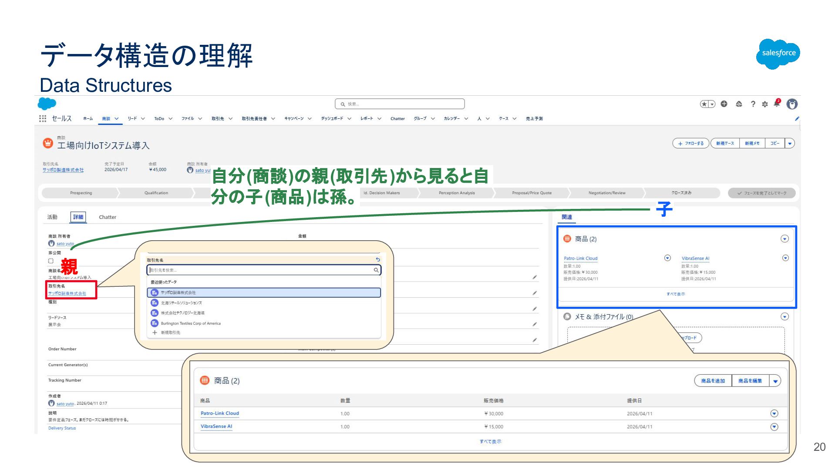
Task: Click the 新規メモ button
Action: point(752,143)
